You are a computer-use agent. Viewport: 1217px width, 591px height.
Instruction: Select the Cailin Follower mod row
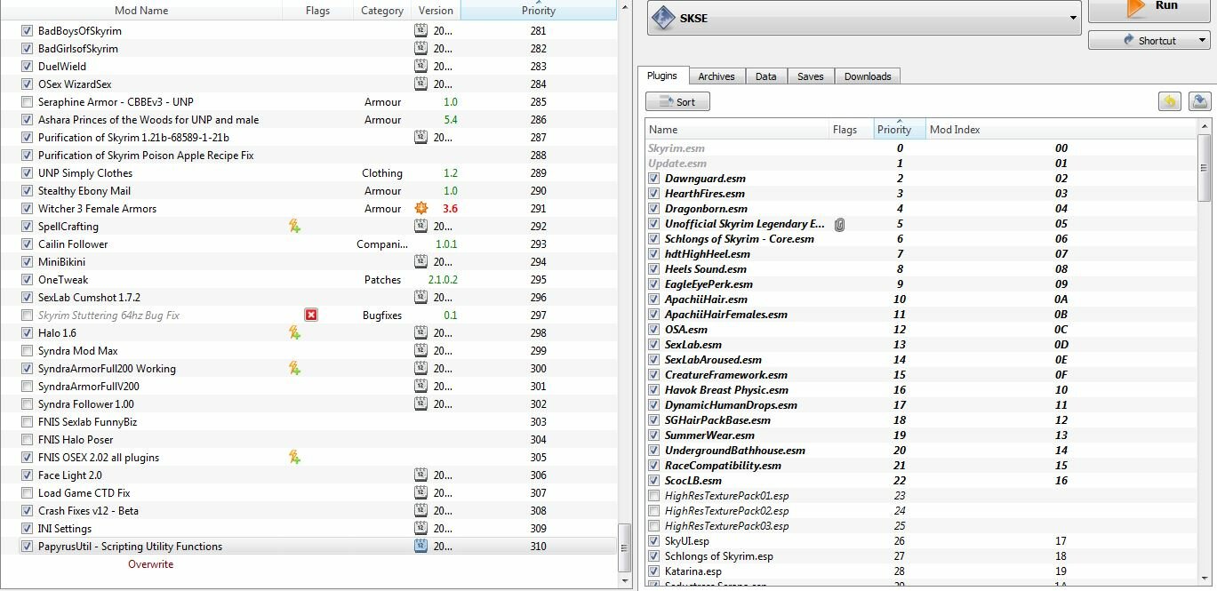tap(308, 244)
